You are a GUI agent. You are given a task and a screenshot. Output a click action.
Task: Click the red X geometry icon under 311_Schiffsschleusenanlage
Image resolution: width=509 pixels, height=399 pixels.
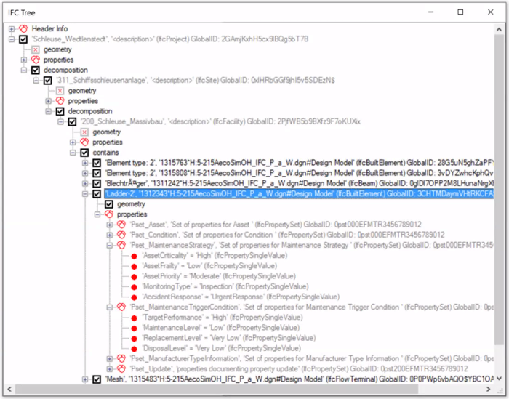click(60, 91)
